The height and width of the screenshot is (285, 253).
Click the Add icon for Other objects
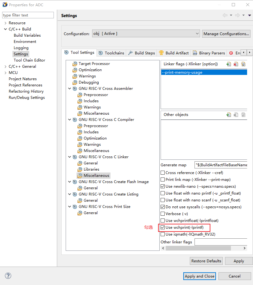tap(229, 115)
